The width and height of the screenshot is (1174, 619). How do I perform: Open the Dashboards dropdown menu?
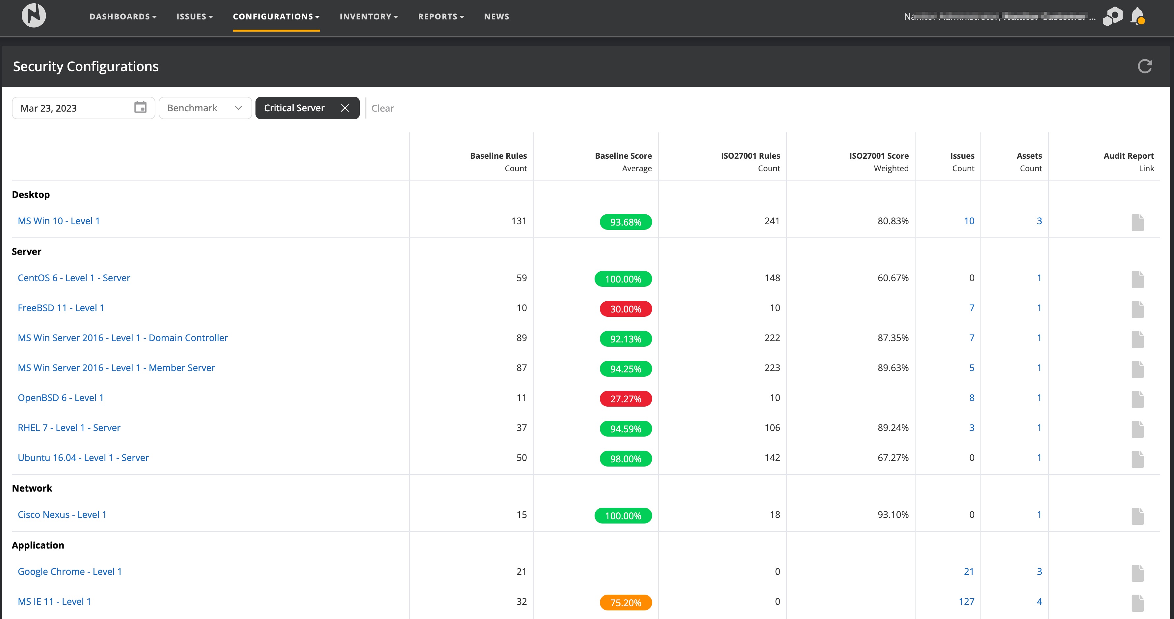pos(122,17)
